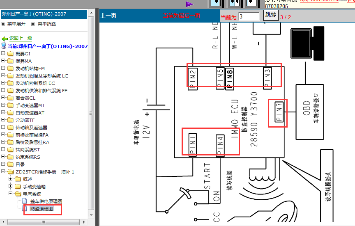355x226 pixels.
Task: Click the sidebar scrollbar down arrow
Action: tap(91, 215)
